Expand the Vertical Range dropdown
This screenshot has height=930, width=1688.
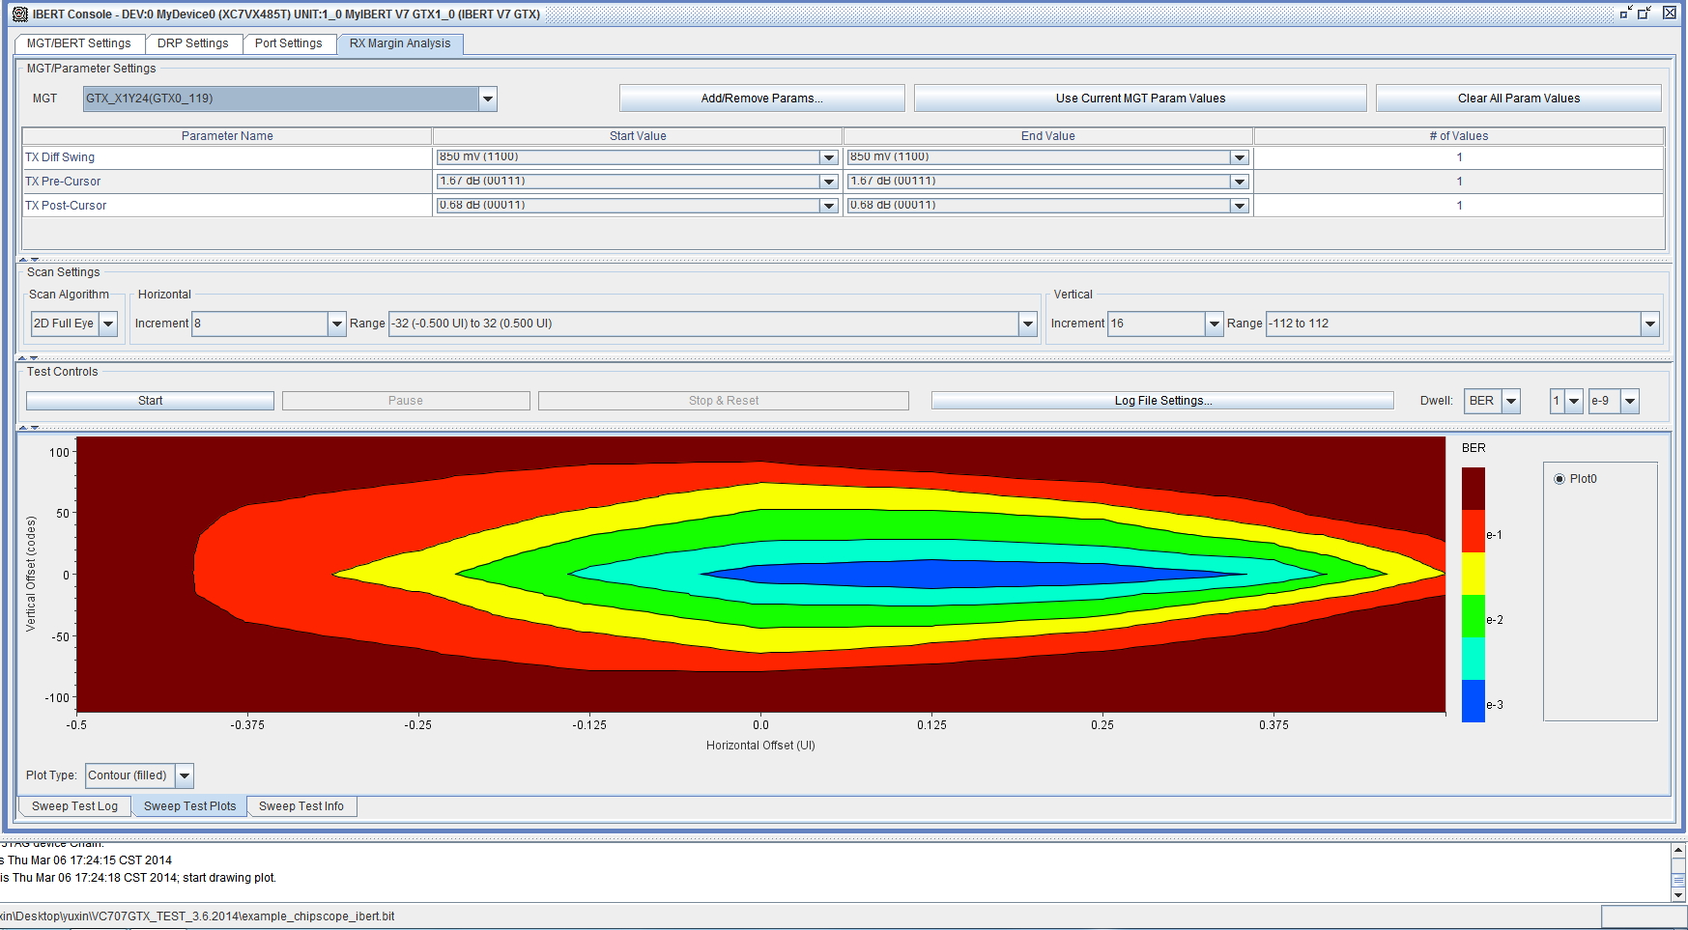point(1650,324)
